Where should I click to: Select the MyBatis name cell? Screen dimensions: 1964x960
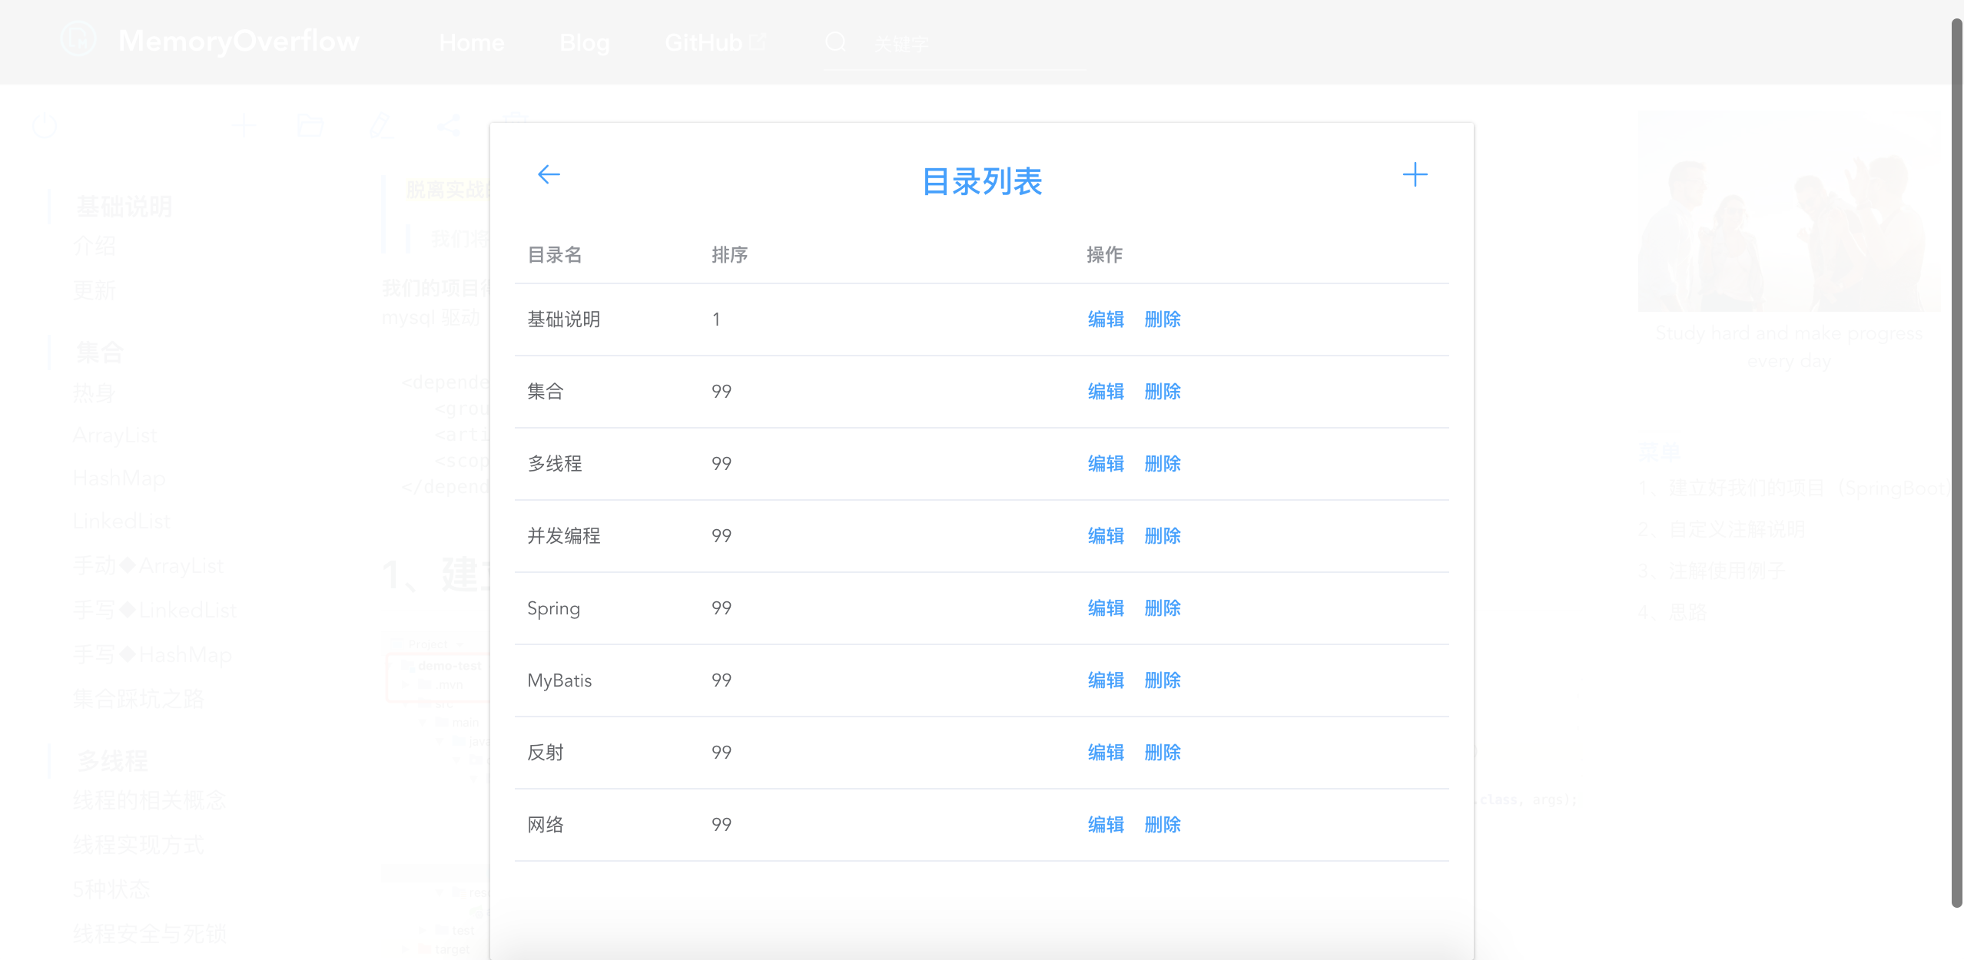pos(559,681)
